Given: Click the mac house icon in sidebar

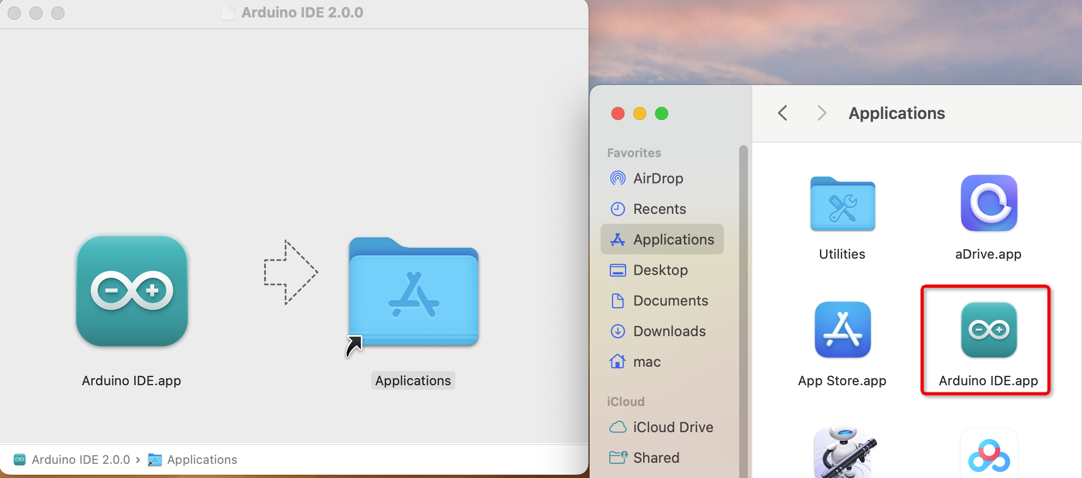Looking at the screenshot, I should (x=617, y=361).
